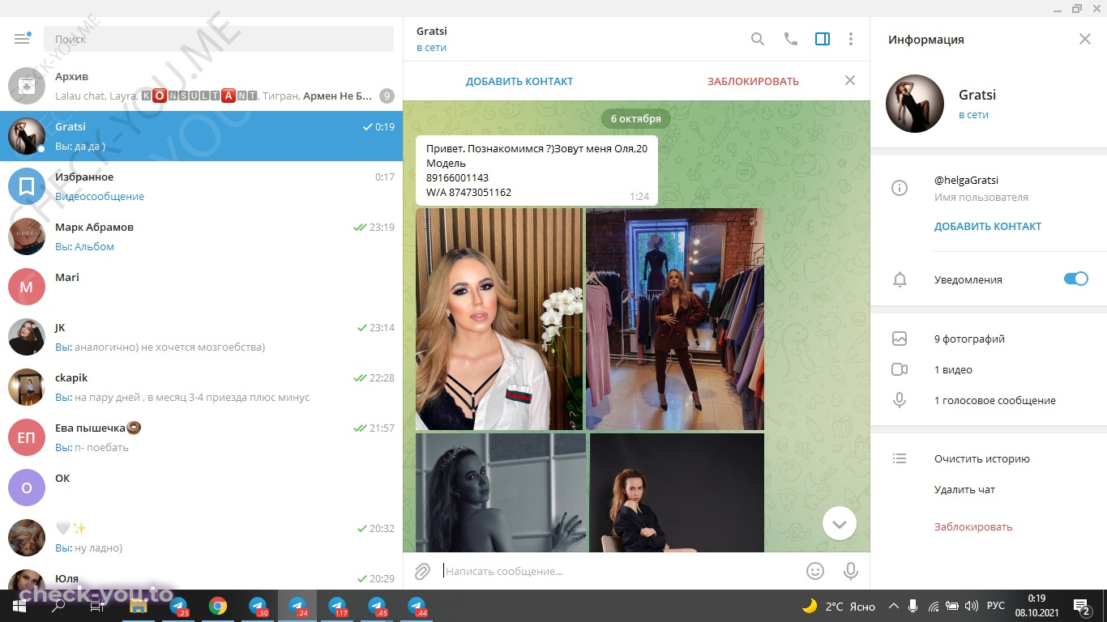Image resolution: width=1107 pixels, height=622 pixels.
Task: Click red ЗАБЛОКИРОВАТЬ in the top bar
Action: [753, 81]
